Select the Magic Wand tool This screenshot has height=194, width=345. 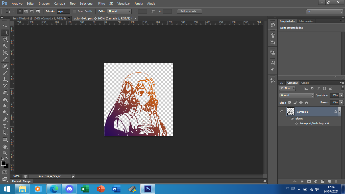pyautogui.click(x=5, y=46)
